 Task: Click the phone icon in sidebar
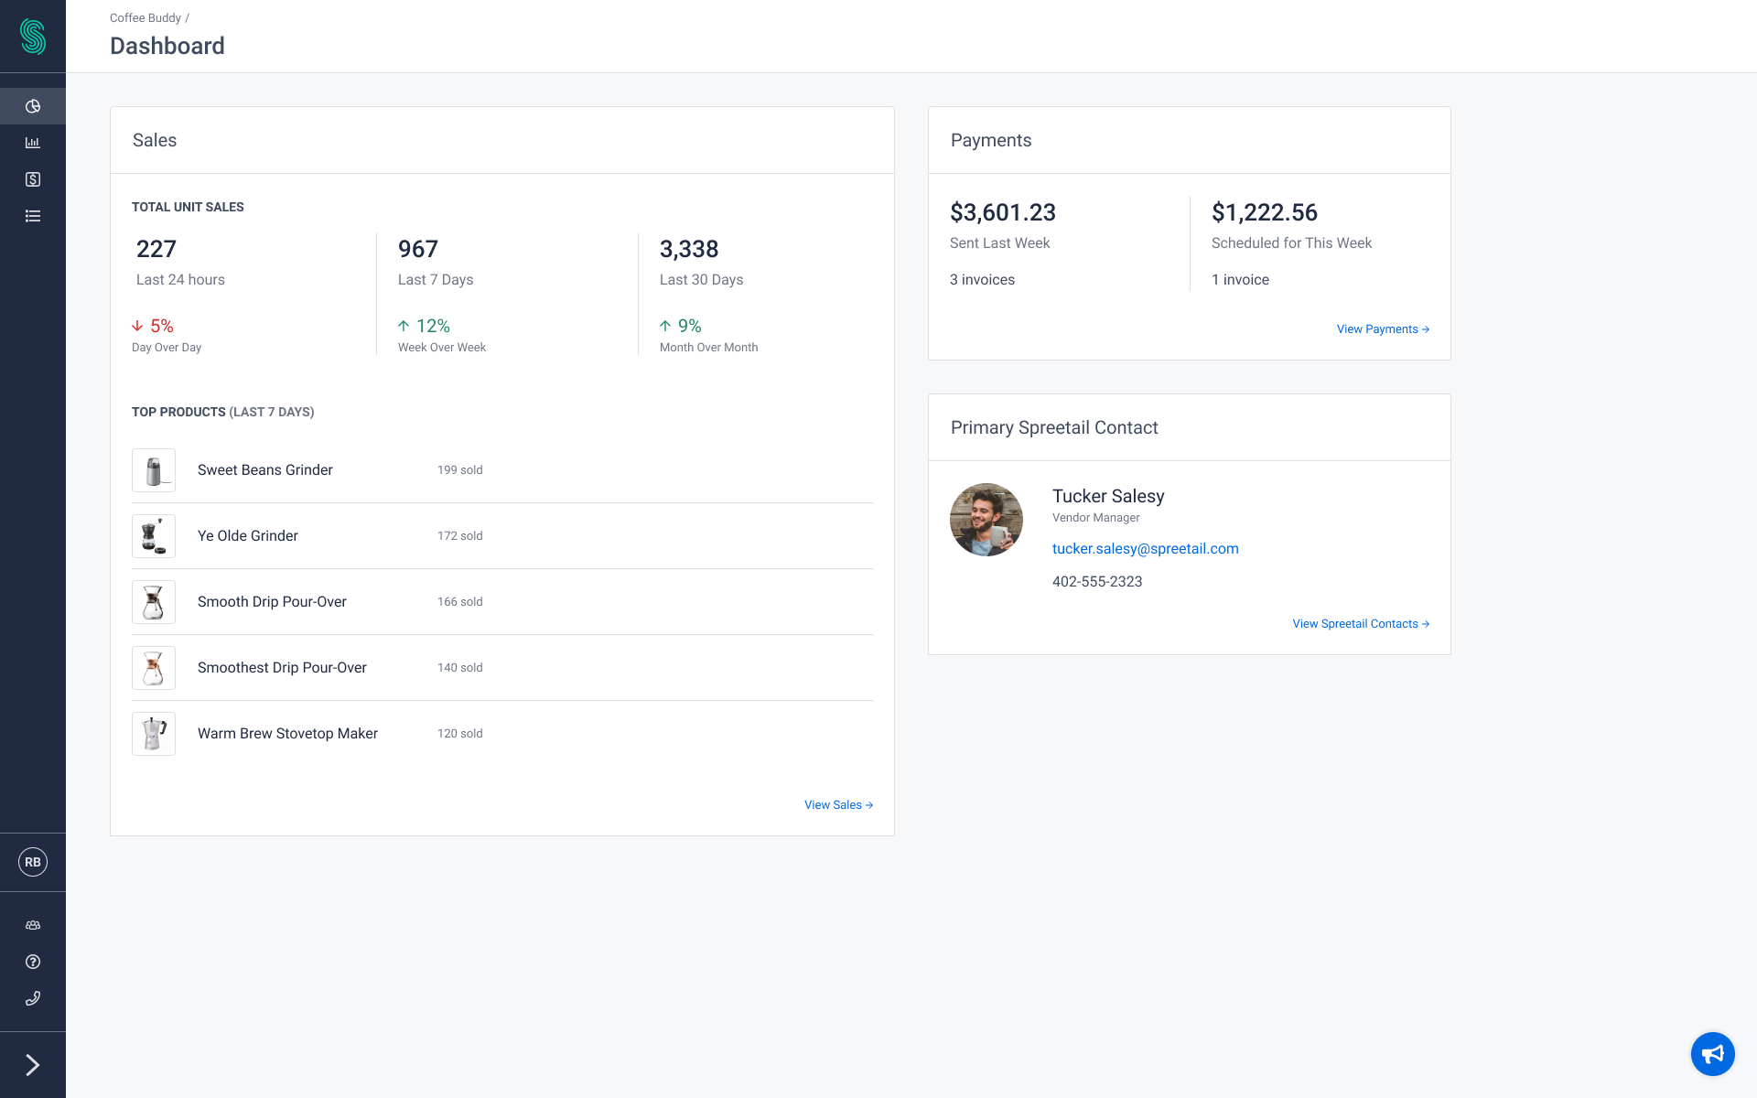pos(33,998)
